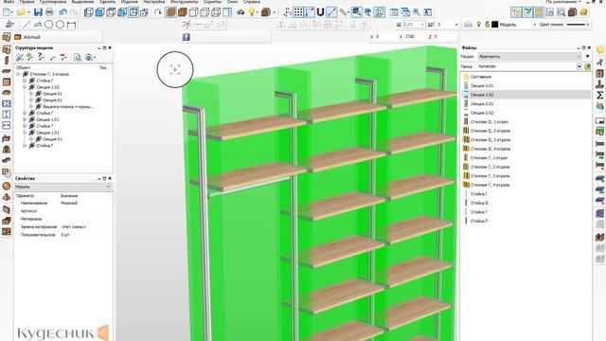
Task: Open the Модель dropdown in Свойства panel
Action: coord(62,187)
